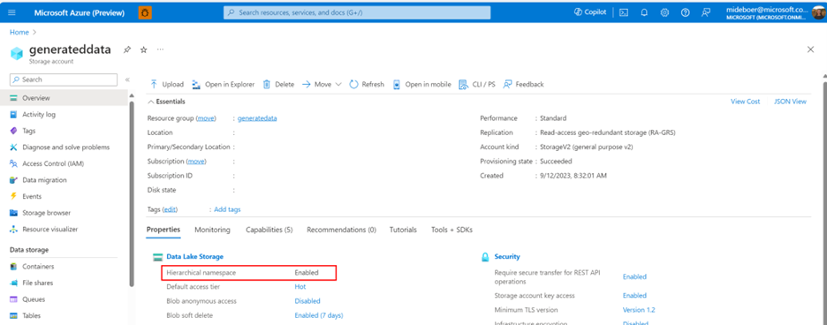Open the notifications bell

tap(644, 12)
